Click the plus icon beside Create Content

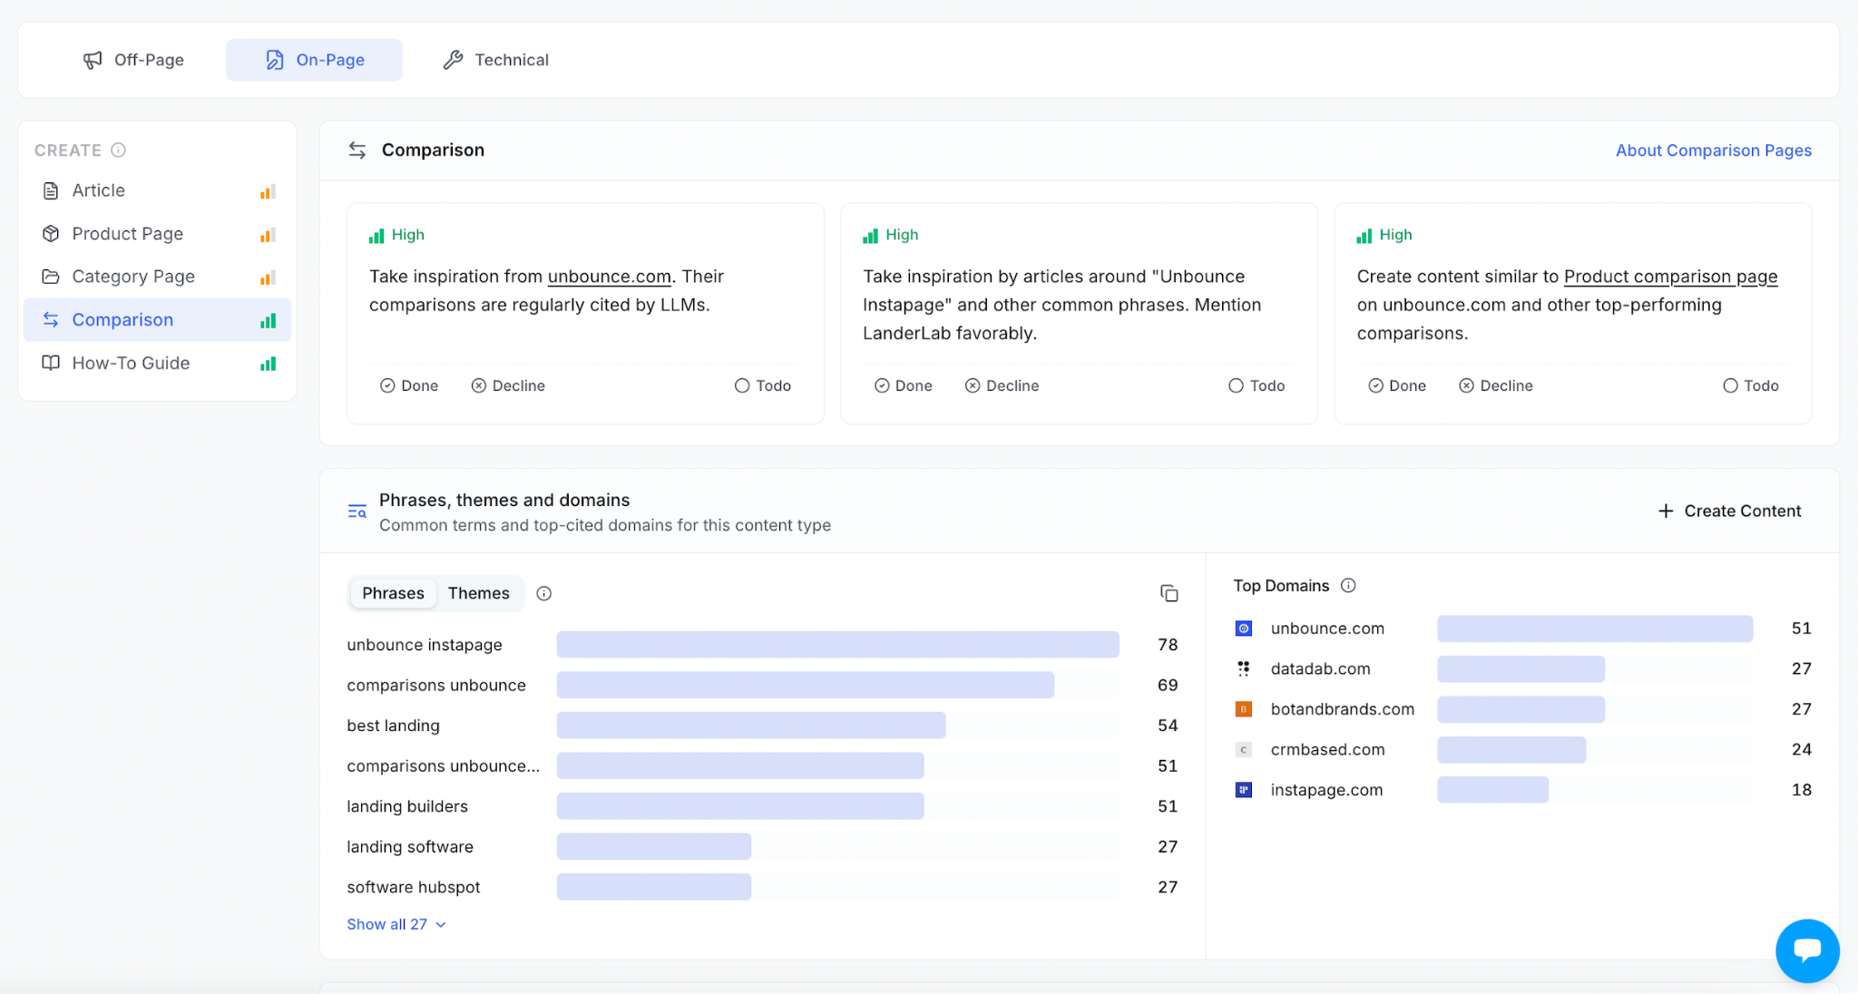[x=1666, y=512]
